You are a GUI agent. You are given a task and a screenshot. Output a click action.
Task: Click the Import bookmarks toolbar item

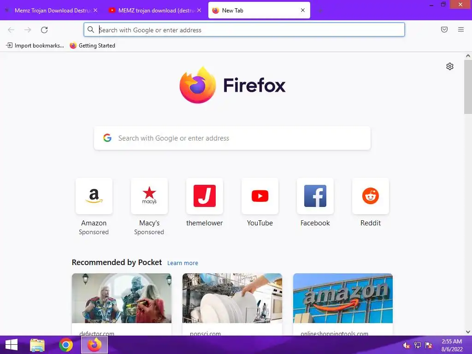[35, 46]
